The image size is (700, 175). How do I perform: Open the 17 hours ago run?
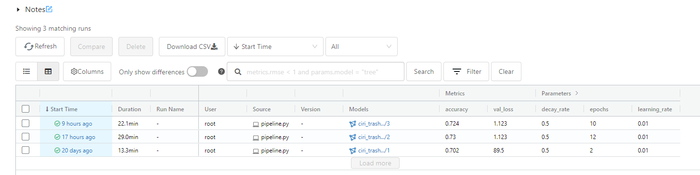pyautogui.click(x=78, y=137)
